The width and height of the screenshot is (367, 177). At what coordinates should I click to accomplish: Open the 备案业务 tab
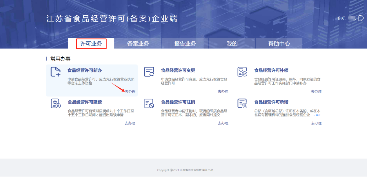pos(138,44)
